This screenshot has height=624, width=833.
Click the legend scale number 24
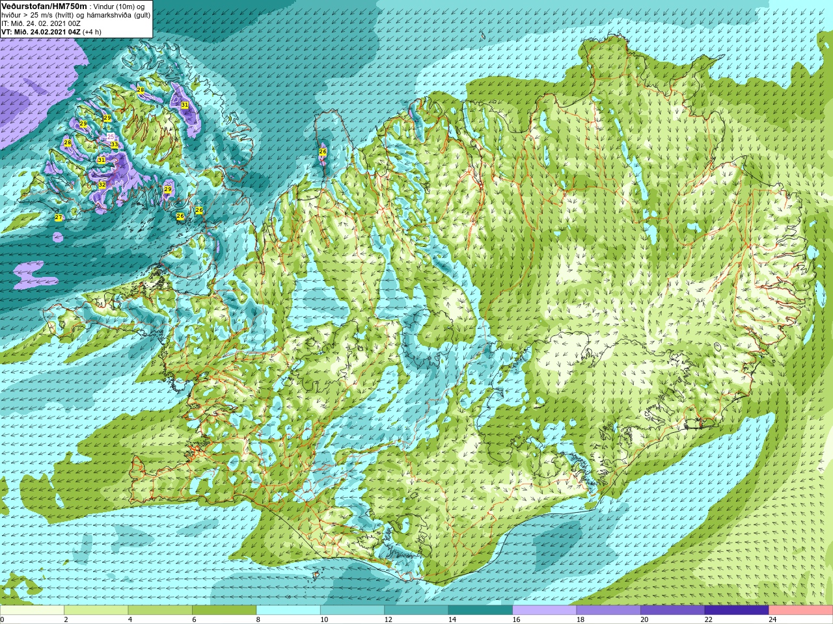pos(773,619)
